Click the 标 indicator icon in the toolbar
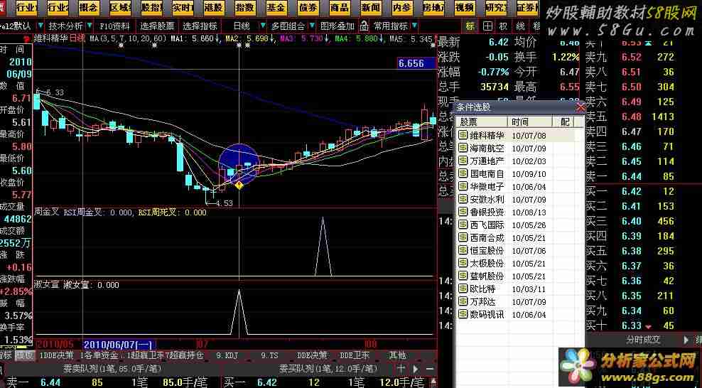 tap(470, 26)
